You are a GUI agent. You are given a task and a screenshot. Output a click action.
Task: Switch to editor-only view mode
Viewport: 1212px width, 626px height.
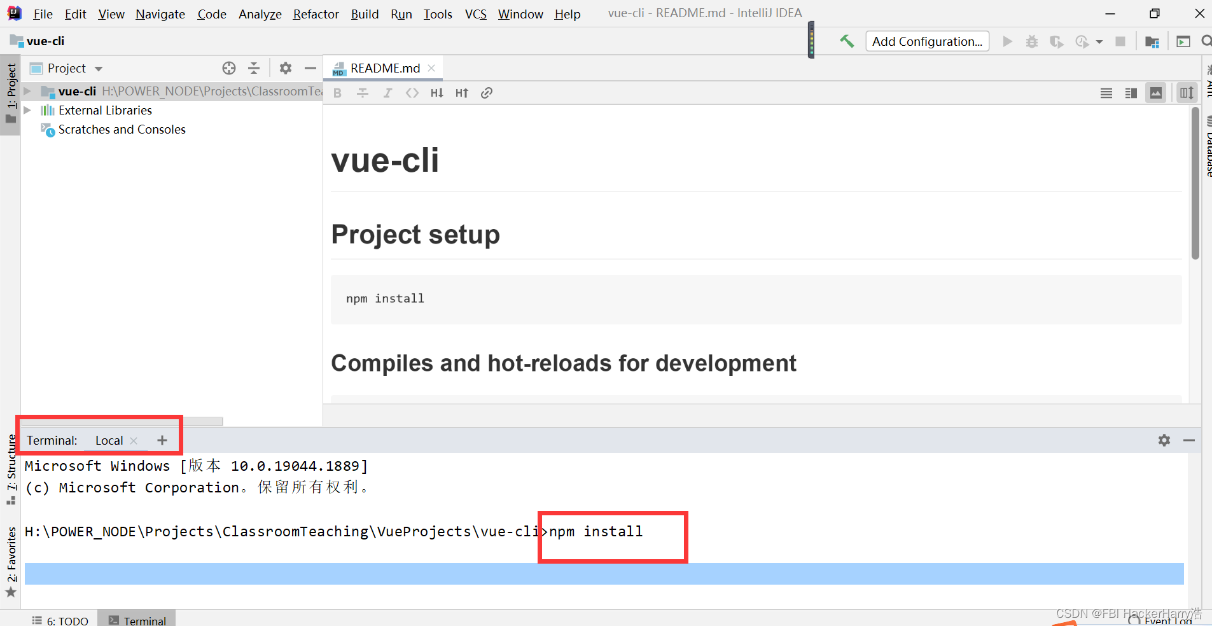[1106, 93]
